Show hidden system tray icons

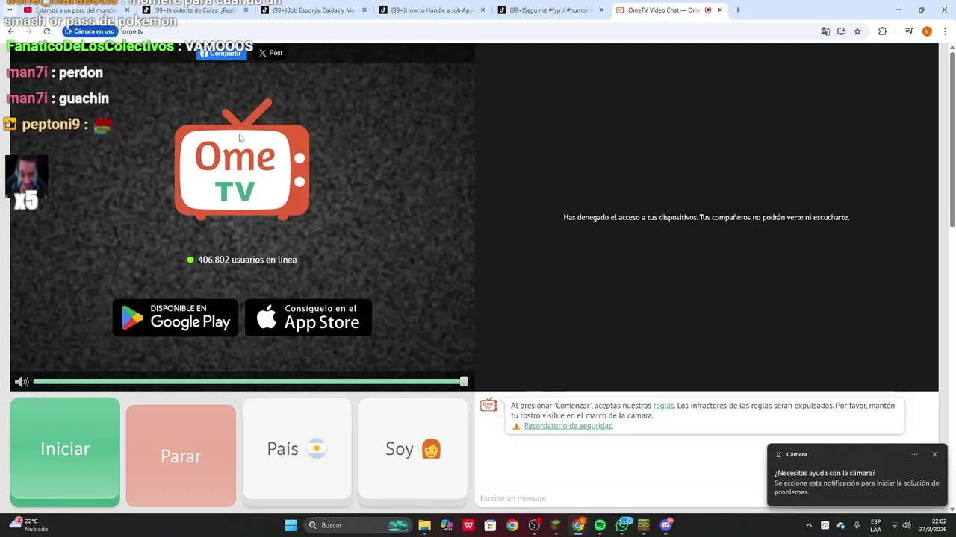pyautogui.click(x=809, y=525)
